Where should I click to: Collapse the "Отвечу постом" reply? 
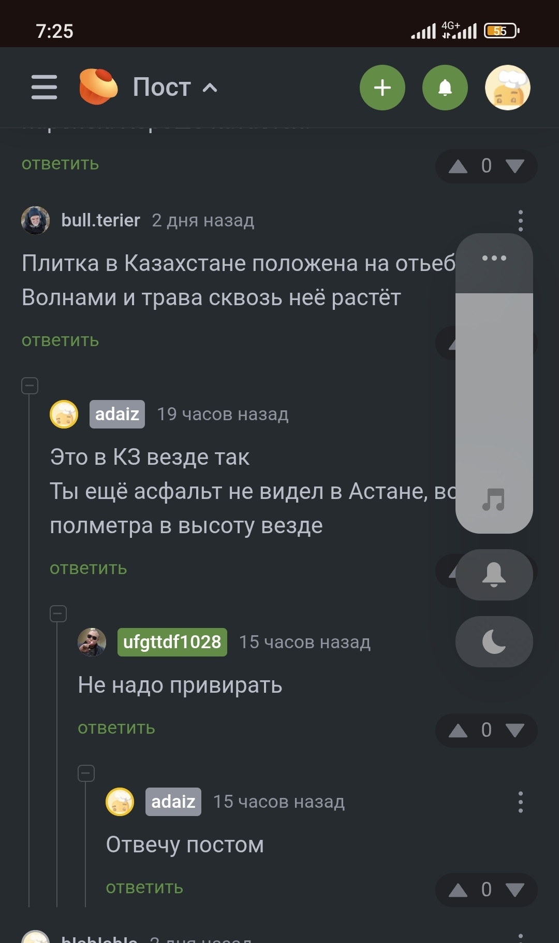click(x=86, y=773)
